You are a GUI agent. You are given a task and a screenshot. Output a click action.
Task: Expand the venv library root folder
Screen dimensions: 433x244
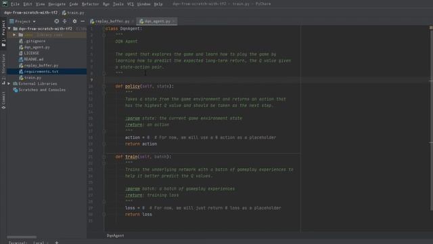pyautogui.click(x=14, y=35)
